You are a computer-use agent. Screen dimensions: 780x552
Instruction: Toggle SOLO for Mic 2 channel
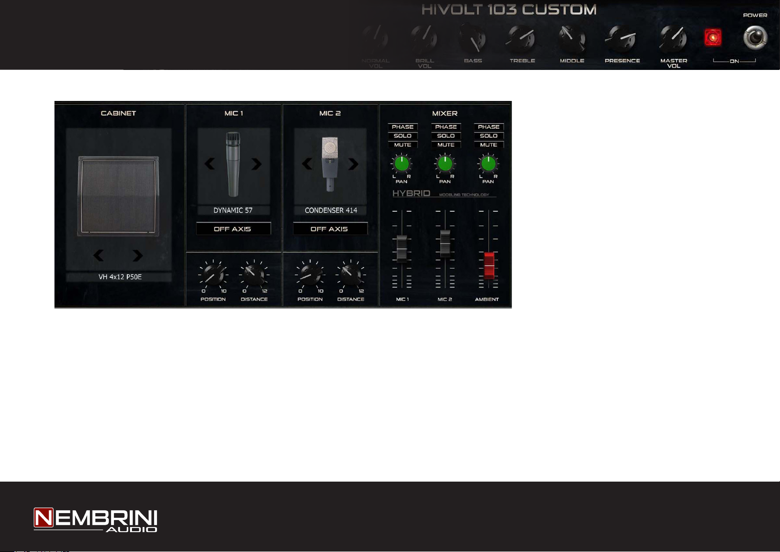(446, 136)
